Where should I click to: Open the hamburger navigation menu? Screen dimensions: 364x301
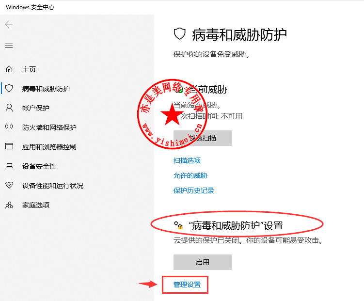point(9,46)
